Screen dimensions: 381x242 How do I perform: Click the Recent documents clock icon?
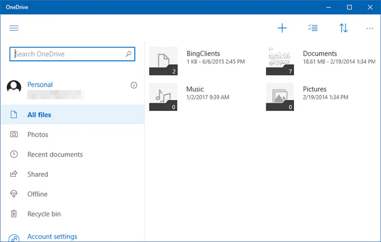(x=14, y=154)
